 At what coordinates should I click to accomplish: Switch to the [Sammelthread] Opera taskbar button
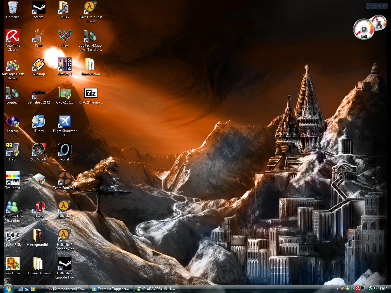pos(67,289)
